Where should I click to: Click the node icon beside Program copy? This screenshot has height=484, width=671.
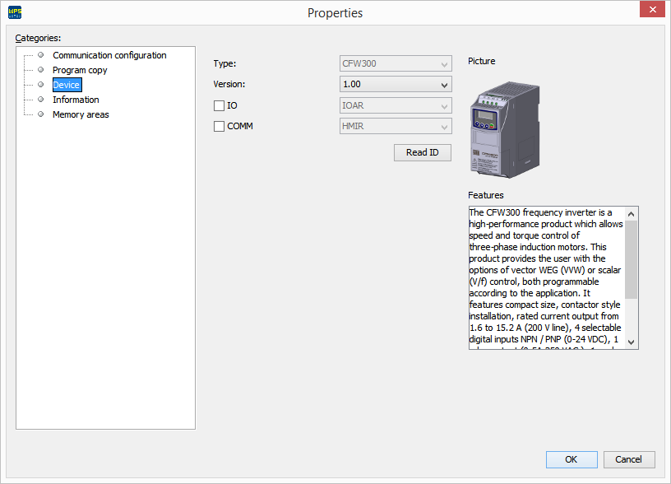39,70
